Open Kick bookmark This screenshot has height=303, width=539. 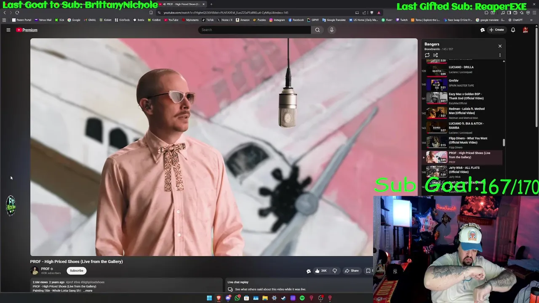click(59, 20)
